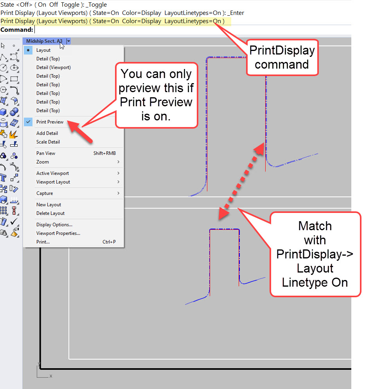The height and width of the screenshot is (389, 365).
Task: Select the Polyline drawing tool
Action: tap(4, 57)
